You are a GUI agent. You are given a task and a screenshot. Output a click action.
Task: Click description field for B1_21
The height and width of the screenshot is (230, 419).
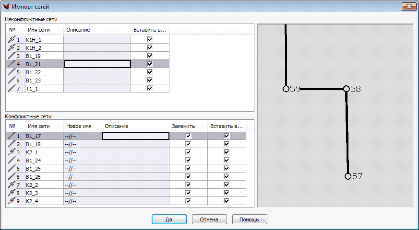(x=97, y=64)
